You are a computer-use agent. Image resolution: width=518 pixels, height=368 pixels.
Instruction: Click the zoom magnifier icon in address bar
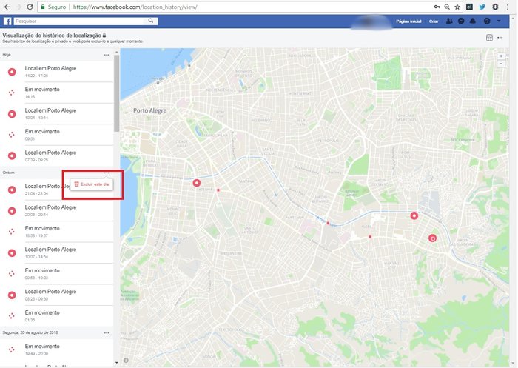click(447, 7)
